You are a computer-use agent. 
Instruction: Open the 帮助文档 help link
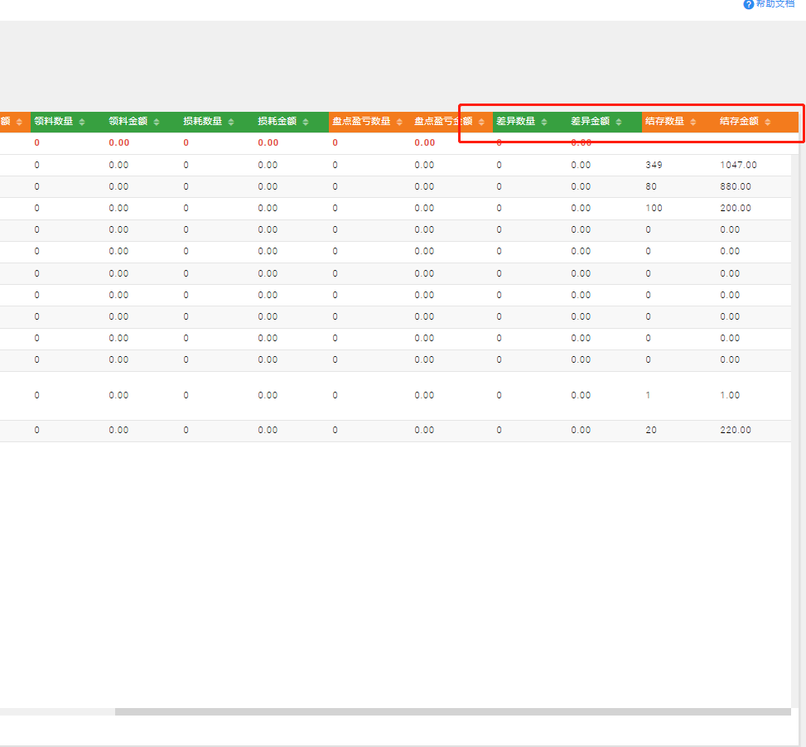pyautogui.click(x=775, y=3)
